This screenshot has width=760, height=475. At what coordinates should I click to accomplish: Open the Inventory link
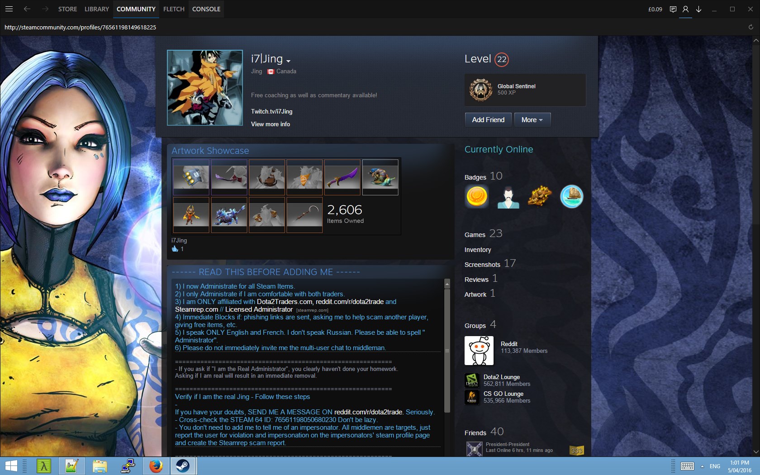pyautogui.click(x=477, y=250)
